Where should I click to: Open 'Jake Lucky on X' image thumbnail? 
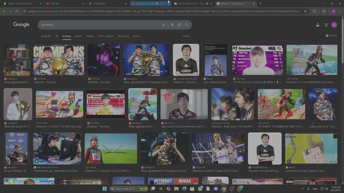pyautogui.click(x=323, y=104)
